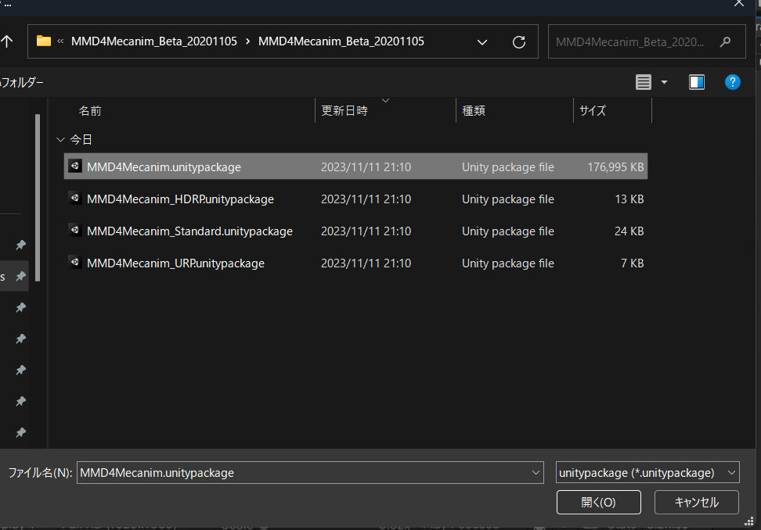The width and height of the screenshot is (761, 530).
Task: Expand address bar previous locations dropdown
Action: click(482, 42)
